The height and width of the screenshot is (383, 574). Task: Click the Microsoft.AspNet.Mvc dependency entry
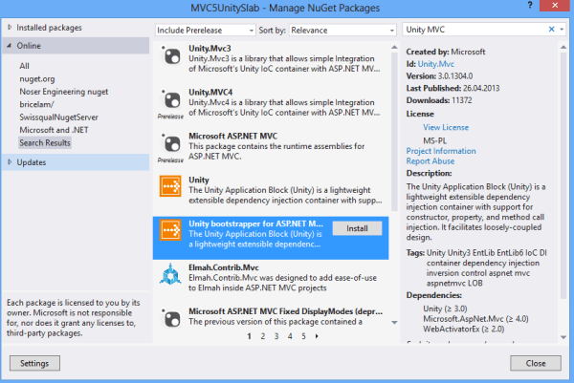coord(475,319)
